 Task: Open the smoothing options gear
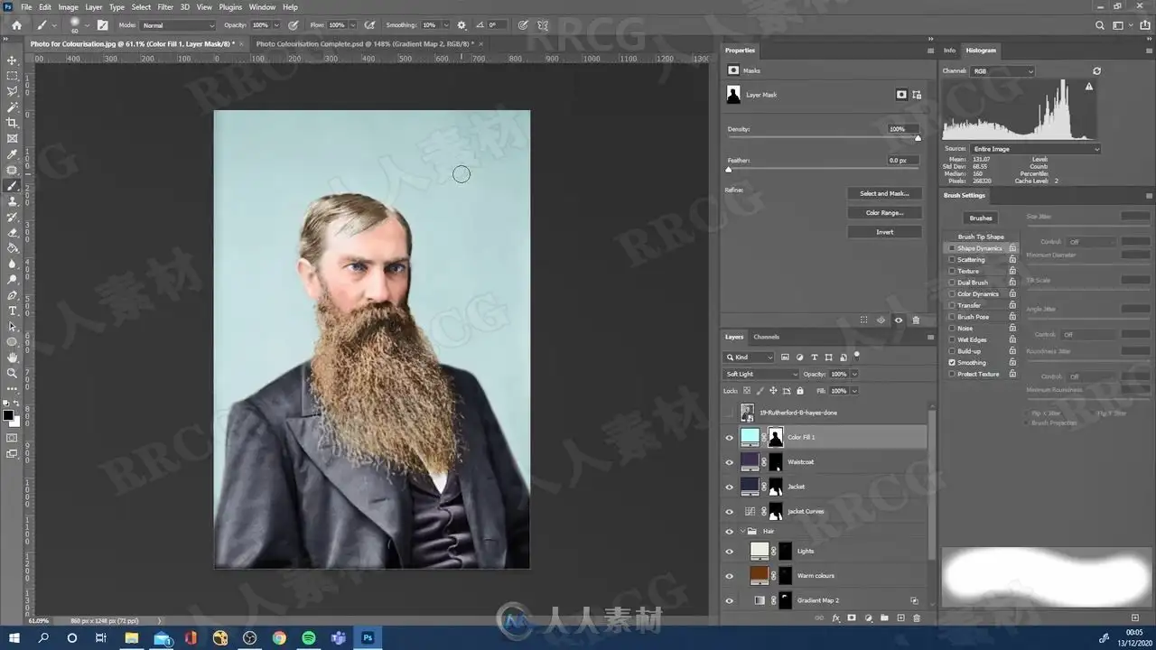(x=461, y=25)
